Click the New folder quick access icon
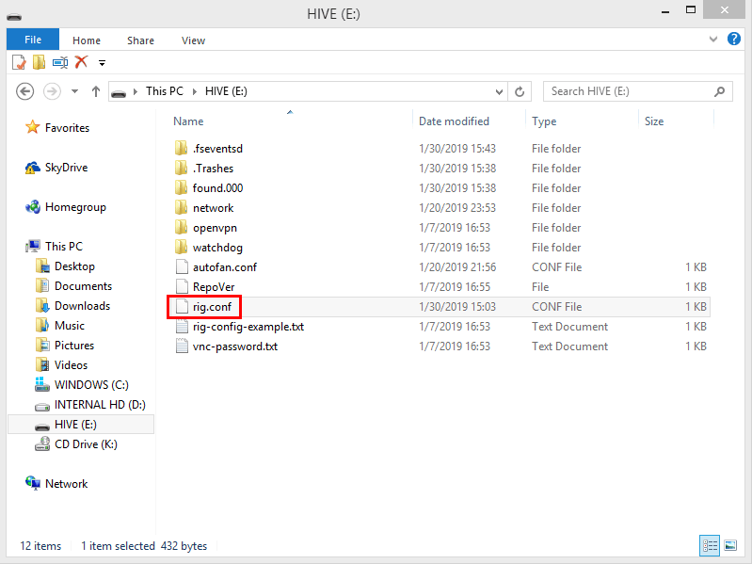This screenshot has height=564, width=752. [39, 62]
